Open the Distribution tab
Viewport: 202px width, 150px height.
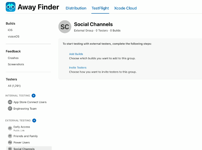[76, 8]
